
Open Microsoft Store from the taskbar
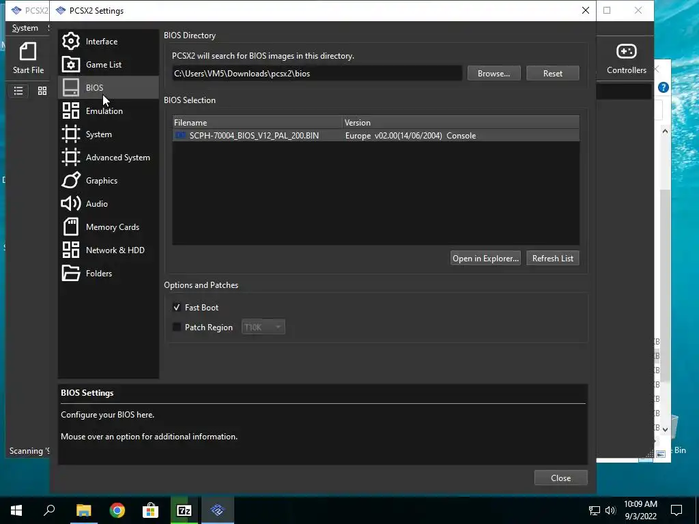click(150, 510)
